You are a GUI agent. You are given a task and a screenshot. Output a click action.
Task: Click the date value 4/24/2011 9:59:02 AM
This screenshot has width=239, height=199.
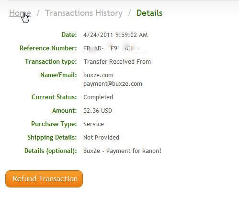coord(115,35)
